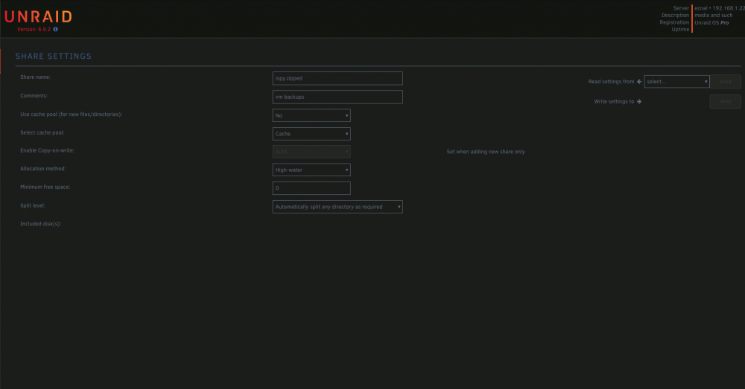
Task: Click the Included disk(s) label
Action: [40, 224]
